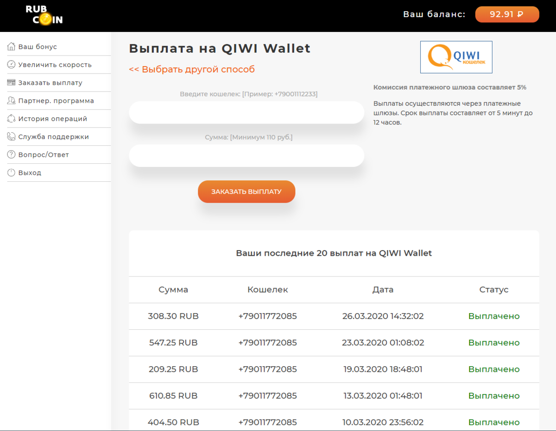Click the 92.91 ₽ balance button
556x431 pixels.
(x=507, y=14)
